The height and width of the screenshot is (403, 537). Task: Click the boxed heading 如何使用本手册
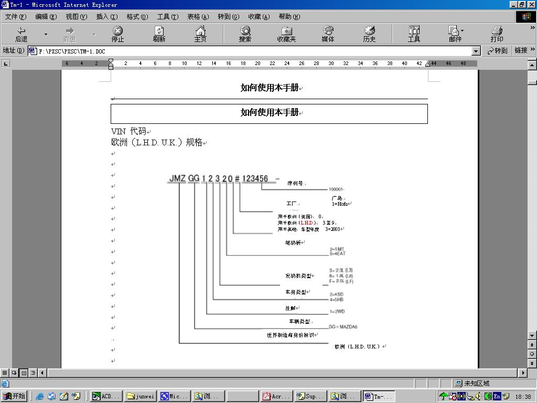tap(269, 112)
